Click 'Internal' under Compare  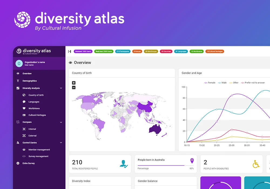(x=32, y=129)
